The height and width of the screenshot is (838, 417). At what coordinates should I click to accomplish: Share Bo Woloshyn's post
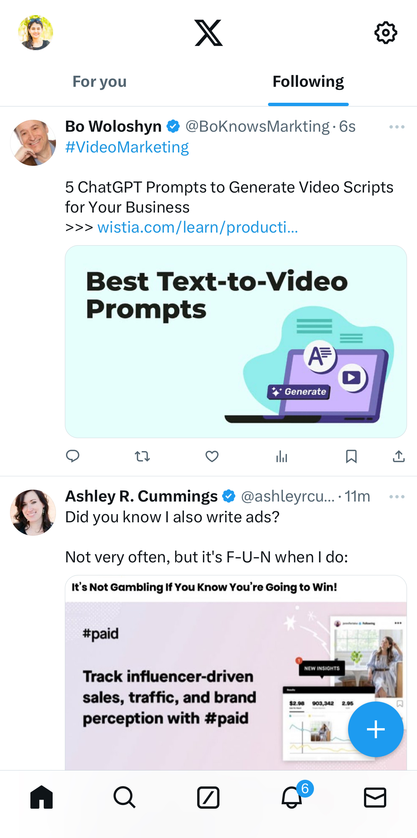coord(398,456)
